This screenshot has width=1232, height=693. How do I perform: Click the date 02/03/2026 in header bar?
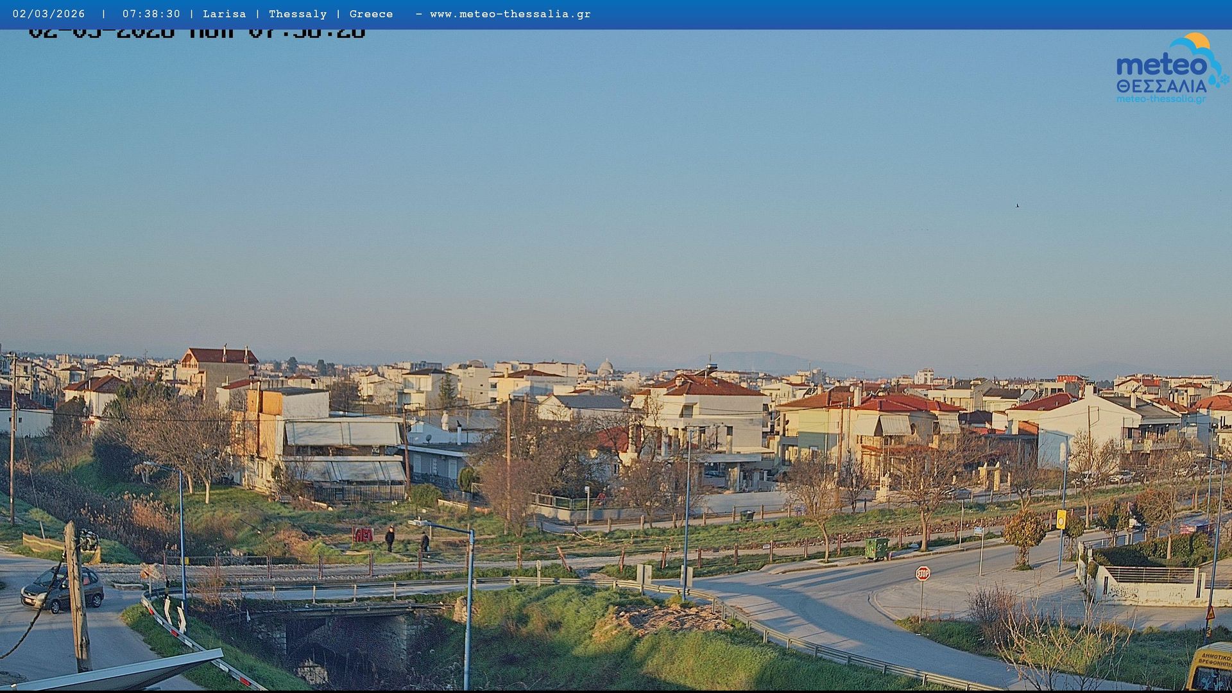click(x=49, y=14)
